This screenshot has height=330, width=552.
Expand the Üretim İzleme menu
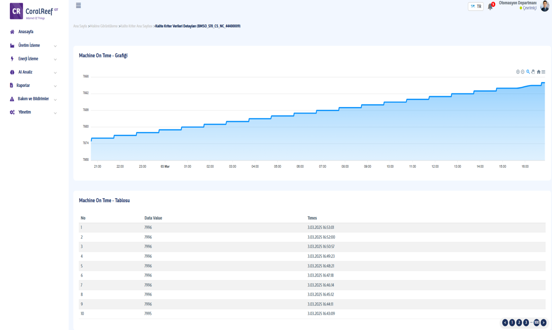[x=29, y=45]
